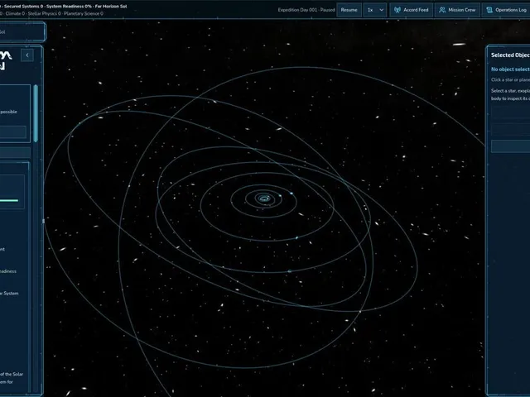Open the Accord Feed panel
Viewport: 530px width, 397px height.
tap(411, 10)
